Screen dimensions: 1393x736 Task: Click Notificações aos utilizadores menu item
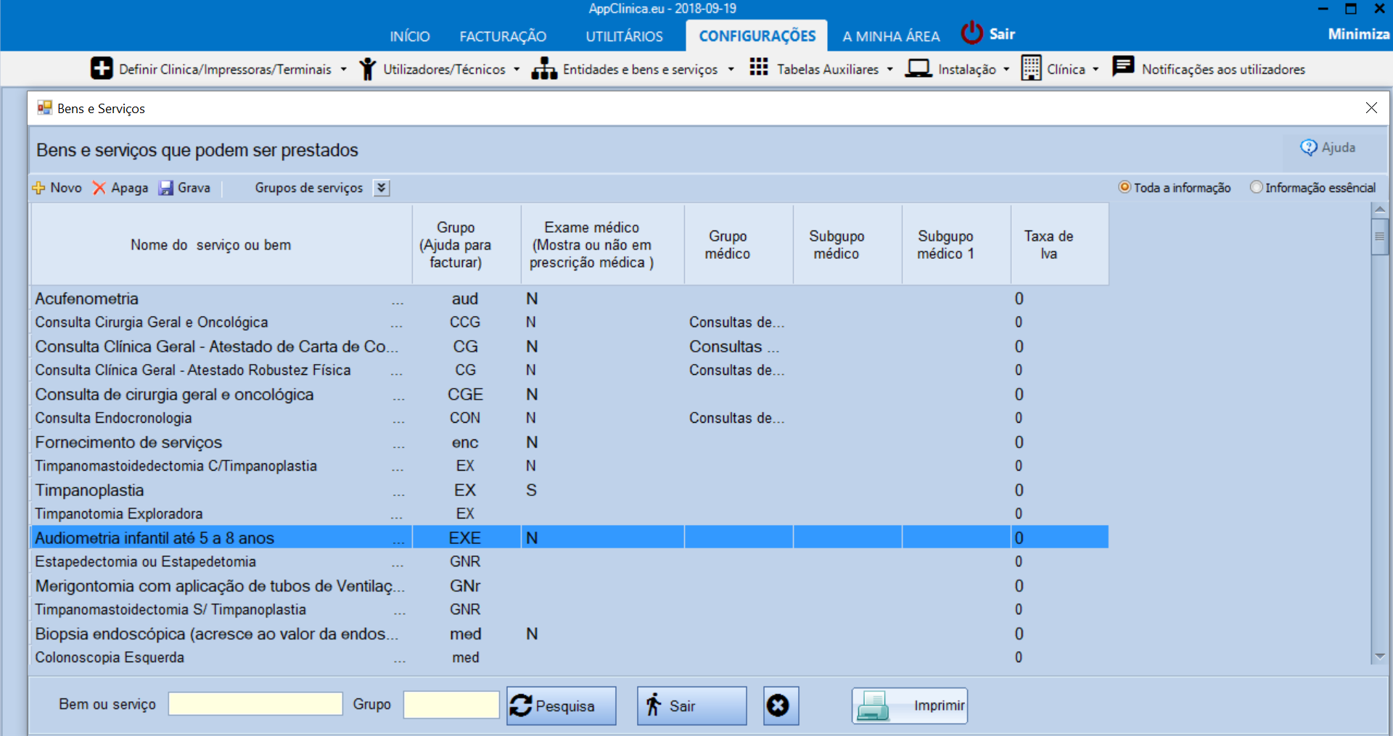pos(1223,70)
